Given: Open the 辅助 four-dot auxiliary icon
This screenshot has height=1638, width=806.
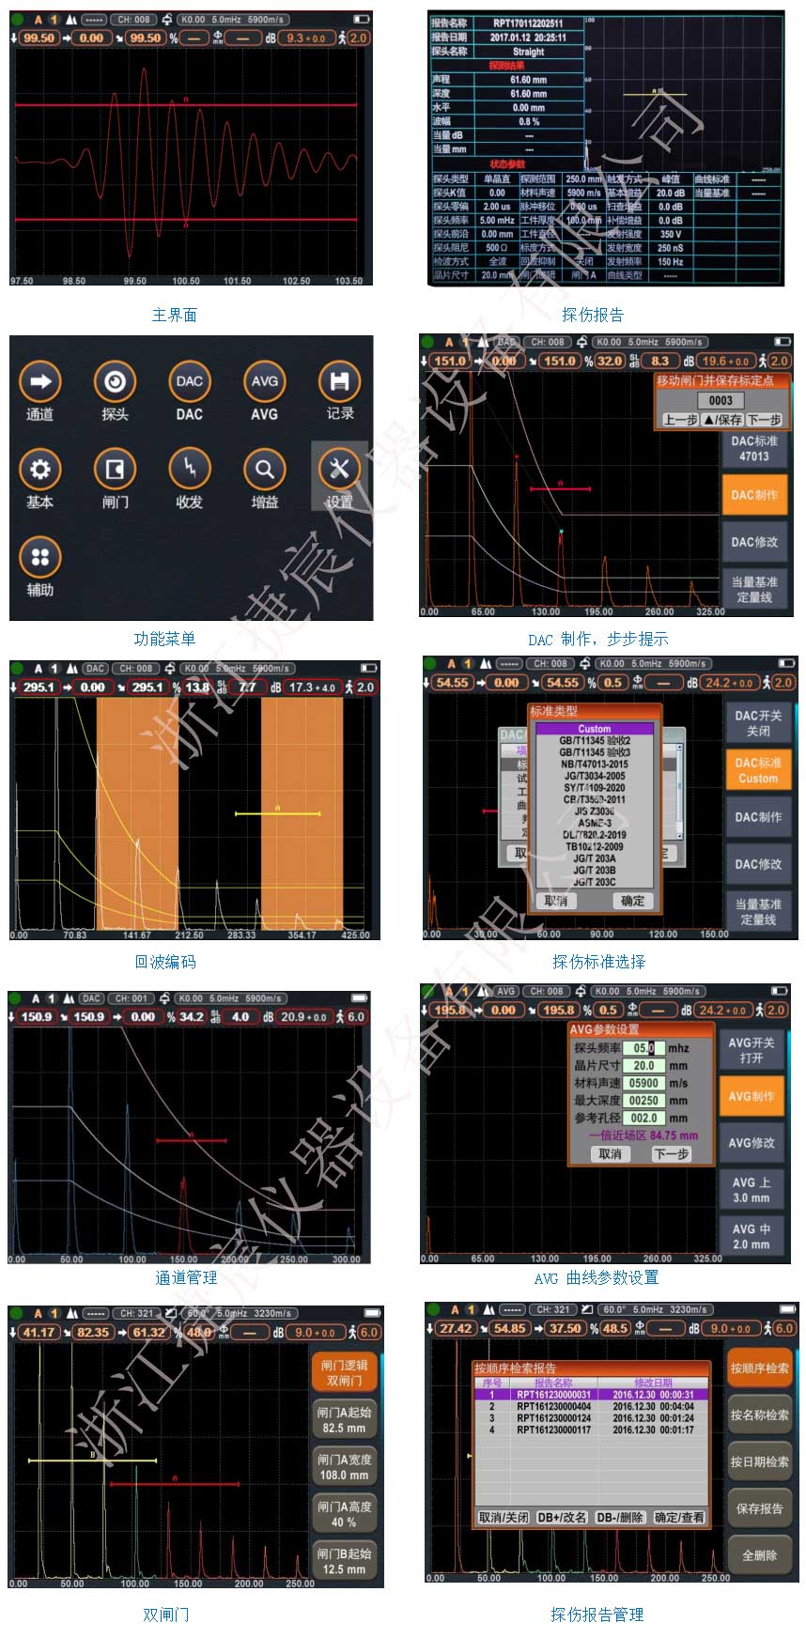Looking at the screenshot, I should tap(39, 557).
